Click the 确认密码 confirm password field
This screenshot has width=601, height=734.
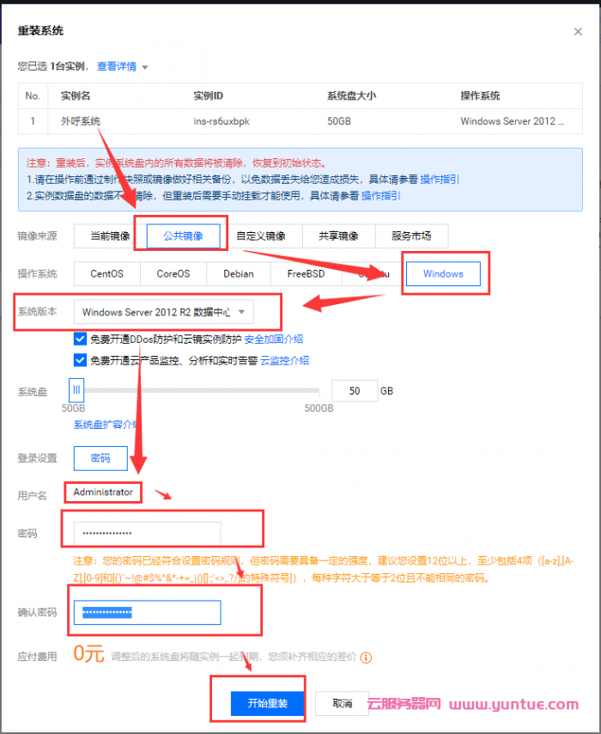tap(147, 612)
